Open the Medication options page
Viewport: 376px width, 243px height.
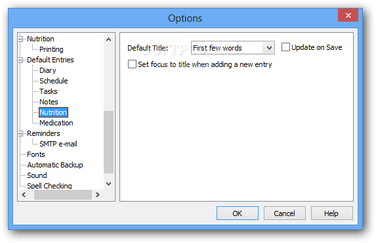click(x=56, y=123)
